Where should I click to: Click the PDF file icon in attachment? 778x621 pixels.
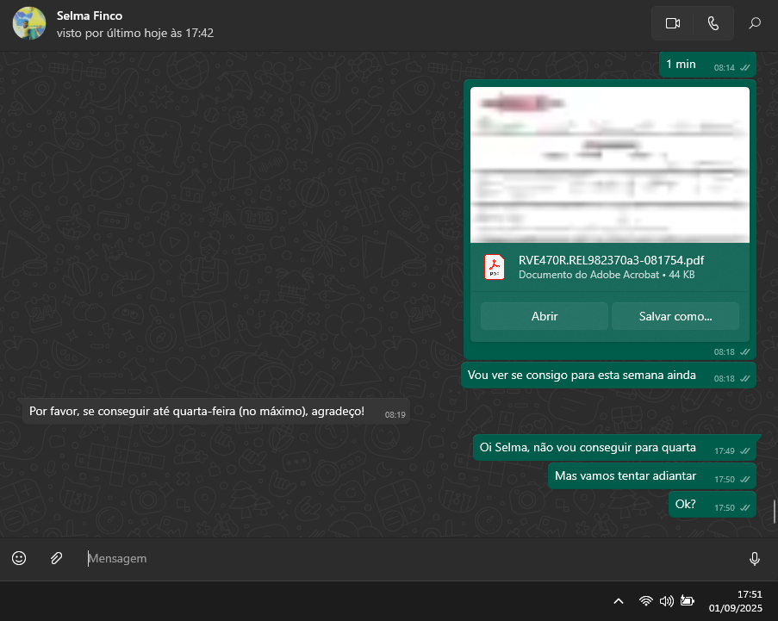tap(495, 267)
